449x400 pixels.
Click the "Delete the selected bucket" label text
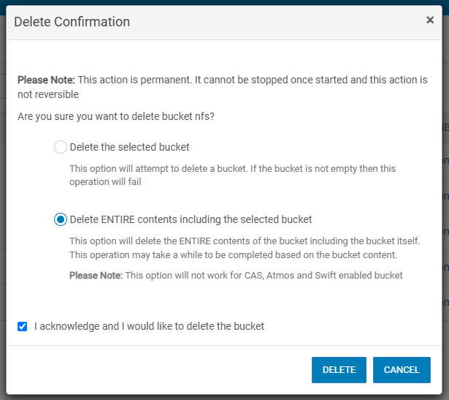pyautogui.click(x=129, y=147)
